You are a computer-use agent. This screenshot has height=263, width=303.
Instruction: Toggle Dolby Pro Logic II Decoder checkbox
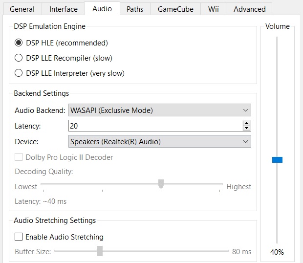pyautogui.click(x=19, y=157)
